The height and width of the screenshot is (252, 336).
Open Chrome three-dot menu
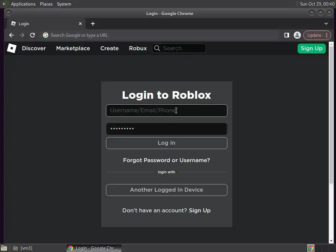coord(326,35)
